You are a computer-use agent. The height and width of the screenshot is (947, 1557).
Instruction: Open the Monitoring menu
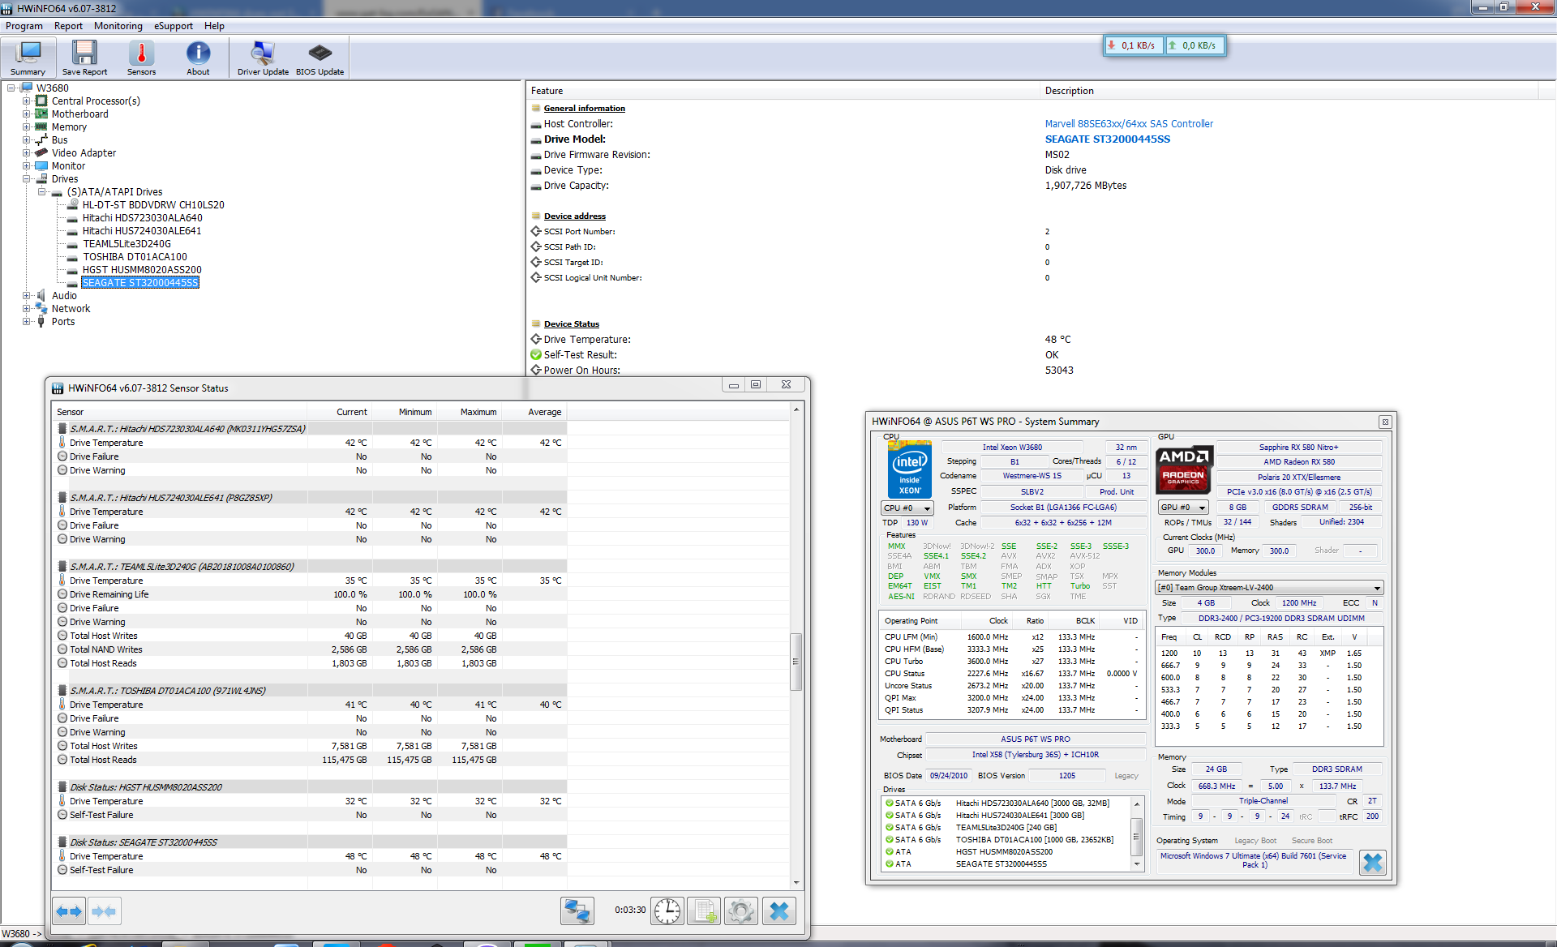click(118, 26)
